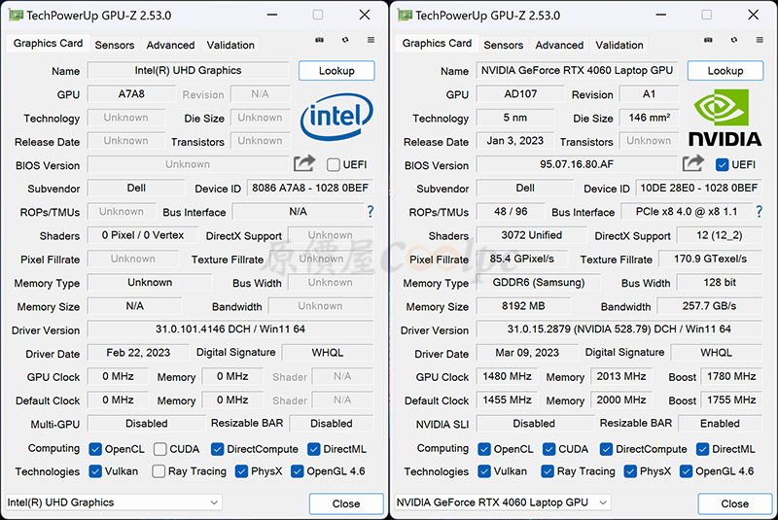Image resolution: width=778 pixels, height=520 pixels.
Task: Click the Boost clock value 1780 MHz
Action: tap(731, 376)
